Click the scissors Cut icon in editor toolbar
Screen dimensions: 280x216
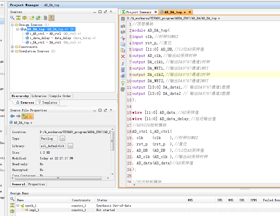click(123, 38)
